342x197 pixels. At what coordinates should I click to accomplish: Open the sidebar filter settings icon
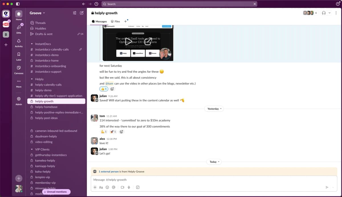(x=75, y=13)
